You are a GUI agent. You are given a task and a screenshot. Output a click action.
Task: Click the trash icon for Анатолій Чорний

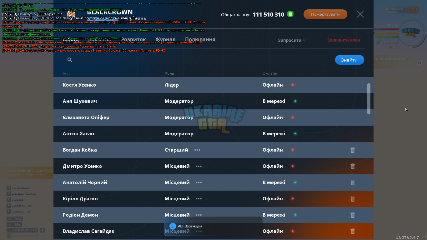pos(353,182)
